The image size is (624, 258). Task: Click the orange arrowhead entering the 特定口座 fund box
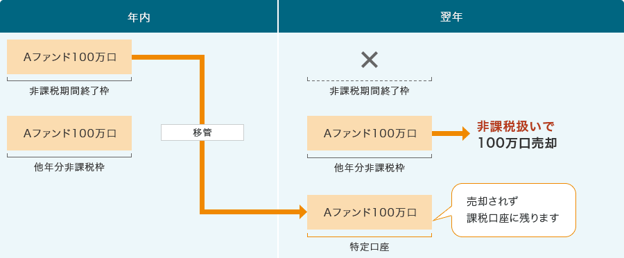(303, 212)
